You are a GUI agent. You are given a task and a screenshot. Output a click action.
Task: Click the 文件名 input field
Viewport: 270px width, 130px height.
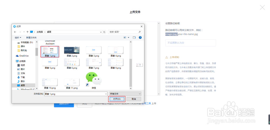click(x=75, y=94)
